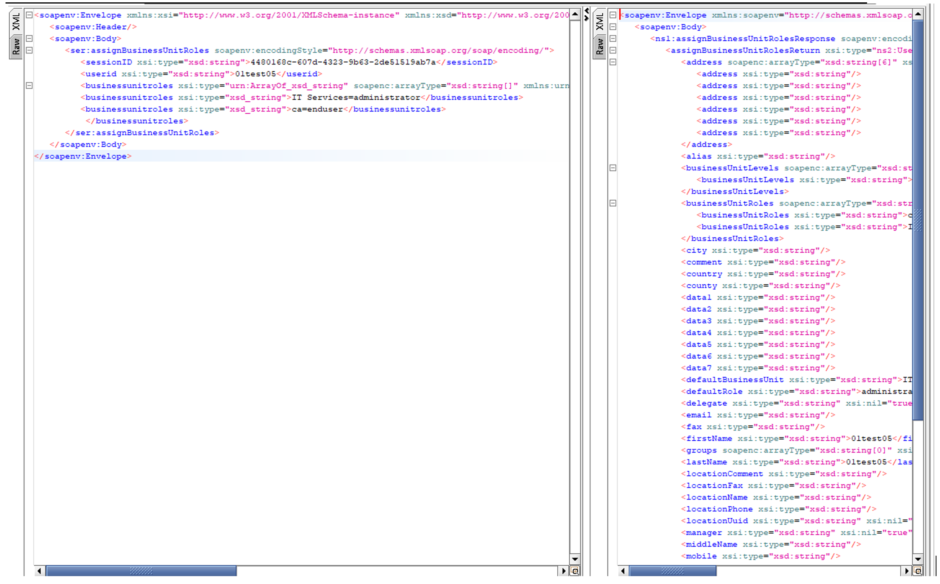Click request pane scroll down arrow
940x584 pixels.
coord(575,559)
